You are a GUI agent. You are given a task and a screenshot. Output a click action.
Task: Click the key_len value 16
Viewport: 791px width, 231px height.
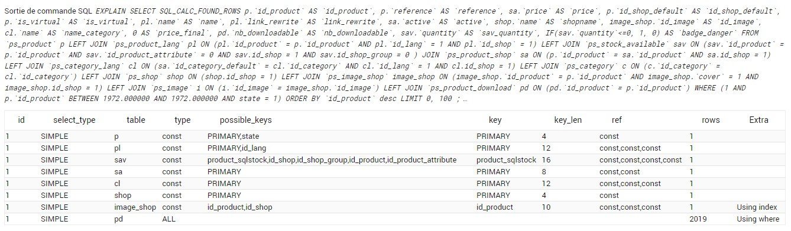point(546,160)
